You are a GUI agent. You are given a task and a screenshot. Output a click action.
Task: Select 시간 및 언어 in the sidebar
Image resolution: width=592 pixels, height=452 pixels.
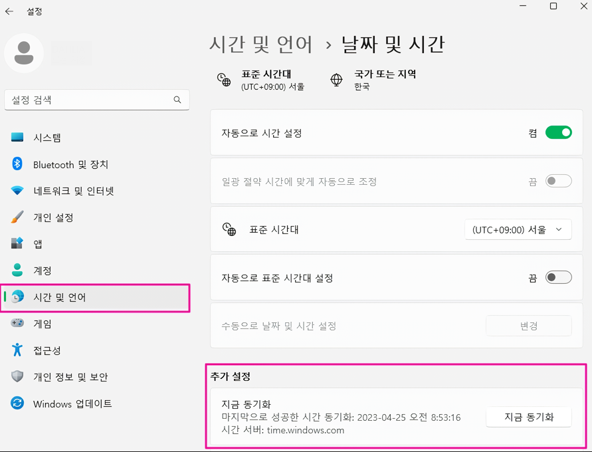(60, 297)
